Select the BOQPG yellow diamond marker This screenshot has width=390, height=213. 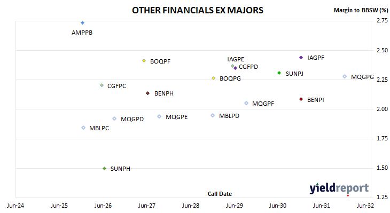coord(213,78)
